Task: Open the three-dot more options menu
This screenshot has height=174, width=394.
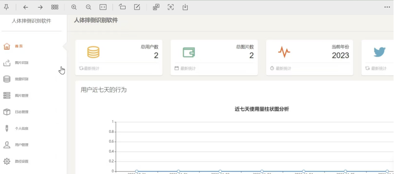Action: pyautogui.click(x=387, y=7)
